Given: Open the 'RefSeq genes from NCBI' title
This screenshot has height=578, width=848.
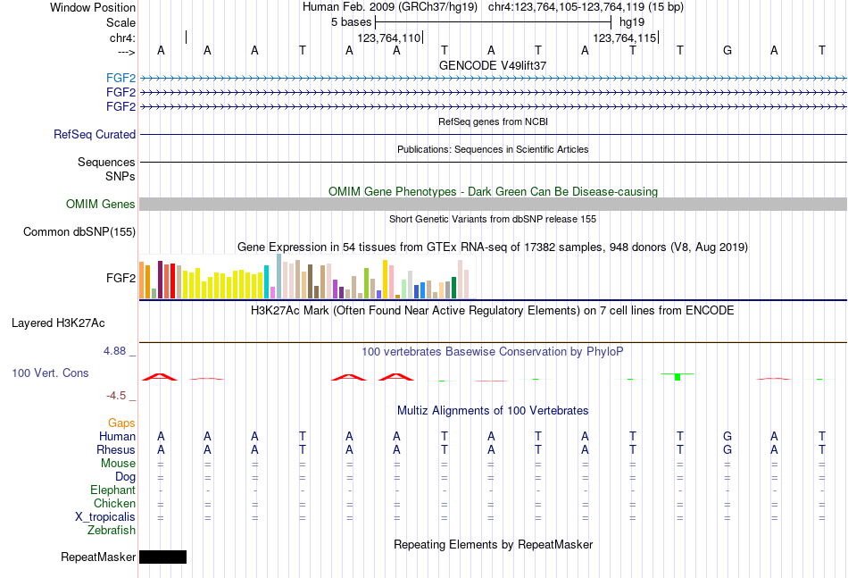Looking at the screenshot, I should pyautogui.click(x=493, y=121).
